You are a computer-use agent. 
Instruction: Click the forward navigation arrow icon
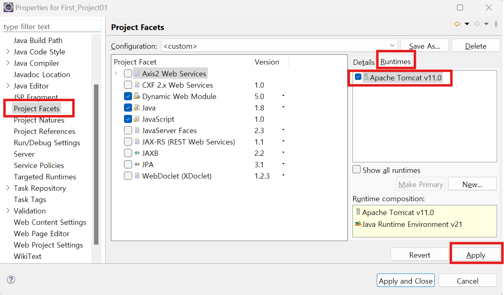pos(477,24)
